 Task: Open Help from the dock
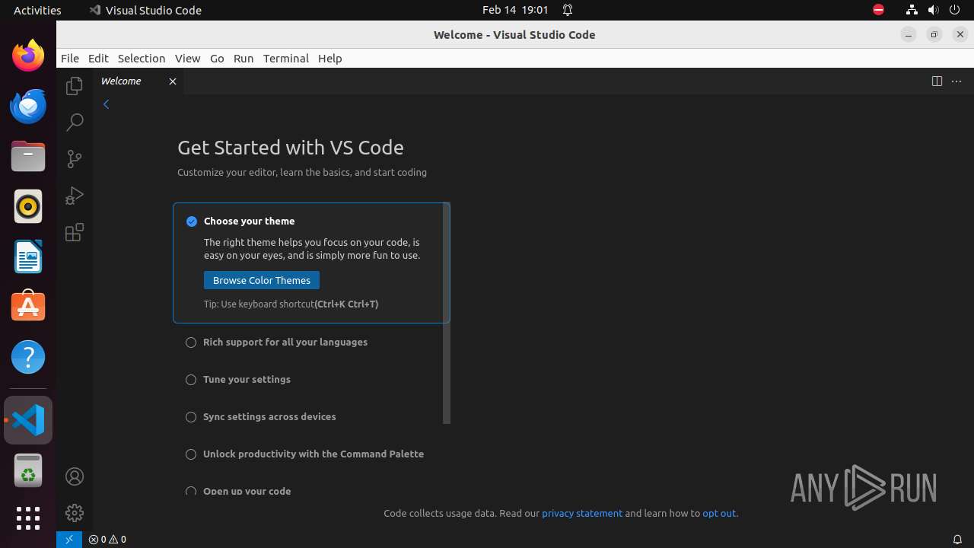pyautogui.click(x=28, y=357)
